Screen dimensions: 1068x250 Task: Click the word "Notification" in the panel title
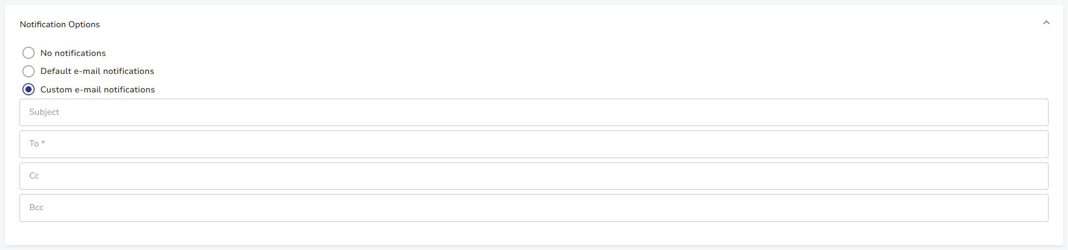click(x=42, y=24)
